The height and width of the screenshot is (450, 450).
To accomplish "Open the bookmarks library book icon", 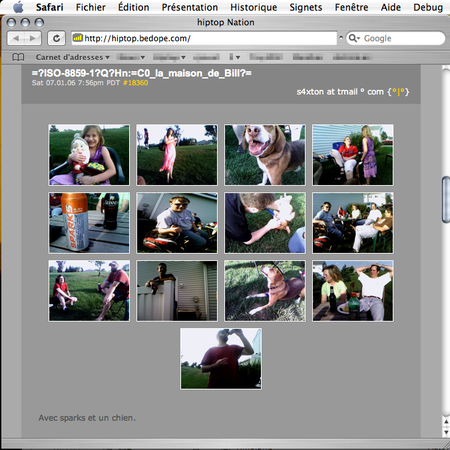I will [x=19, y=57].
